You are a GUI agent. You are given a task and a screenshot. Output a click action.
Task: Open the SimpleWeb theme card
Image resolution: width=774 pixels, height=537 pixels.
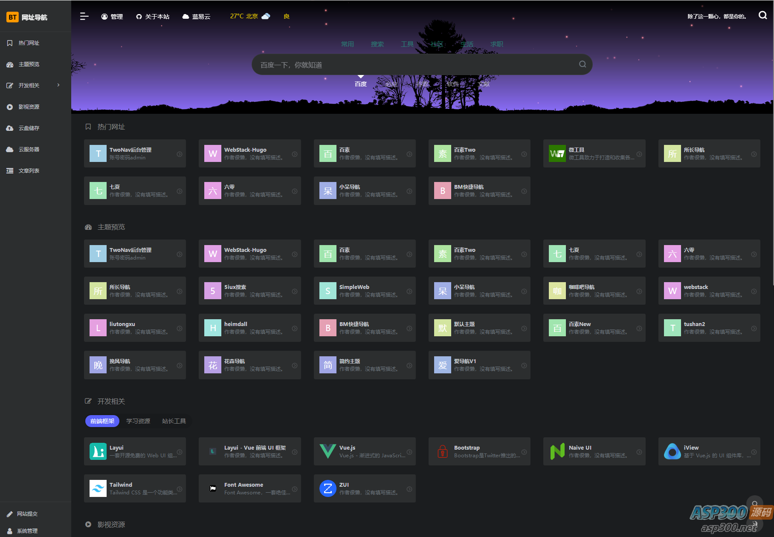coord(365,291)
